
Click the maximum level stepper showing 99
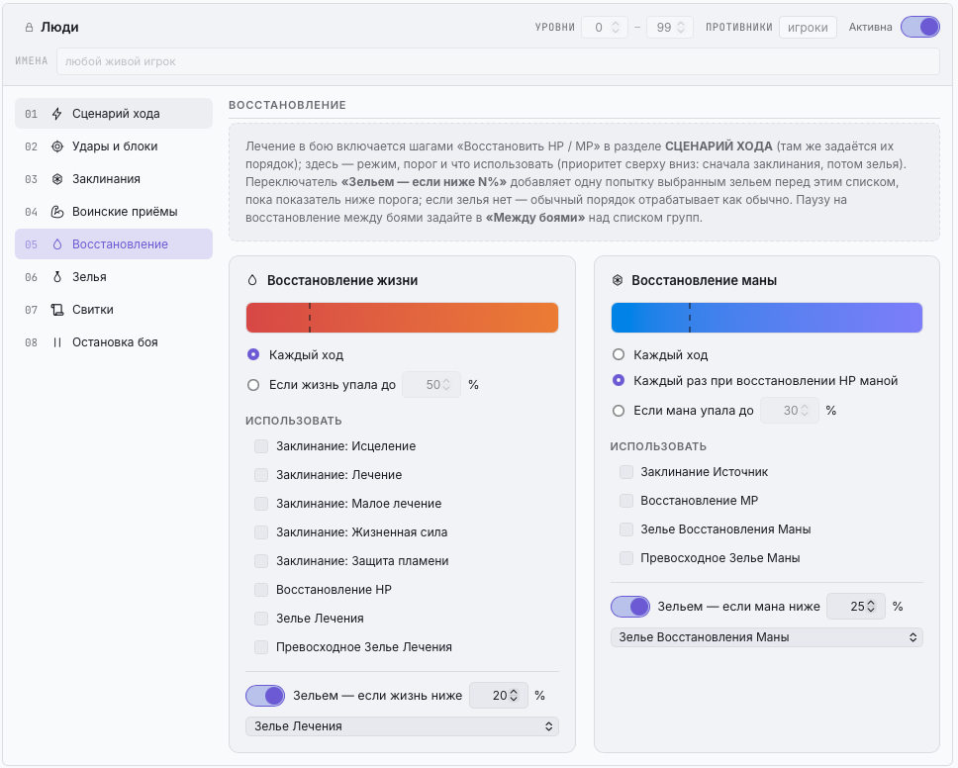tap(670, 28)
